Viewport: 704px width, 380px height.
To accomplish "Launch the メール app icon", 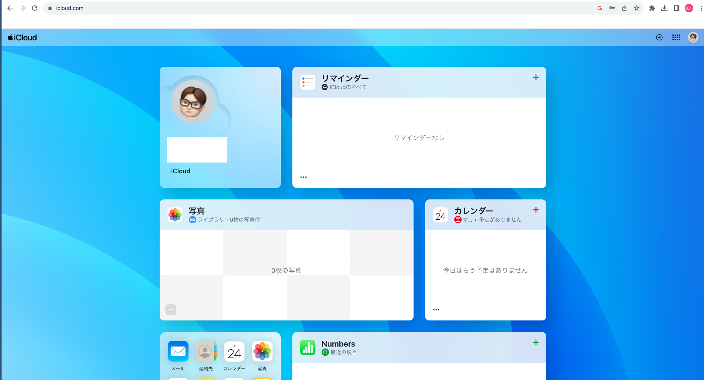I will point(178,351).
